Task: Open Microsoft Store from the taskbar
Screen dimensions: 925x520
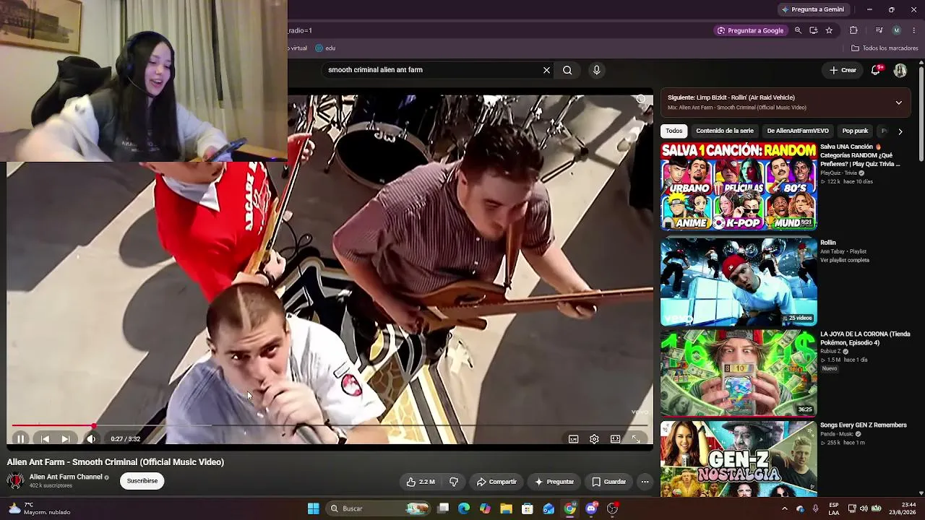Action: 528,508
